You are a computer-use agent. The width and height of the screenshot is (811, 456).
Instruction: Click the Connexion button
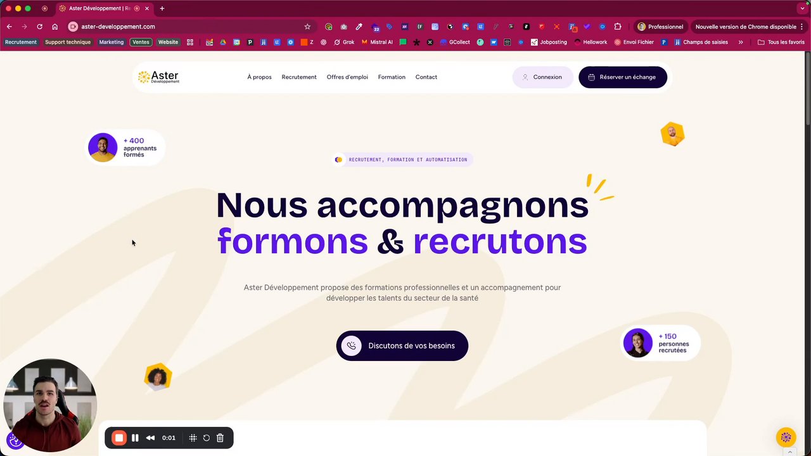pos(542,77)
